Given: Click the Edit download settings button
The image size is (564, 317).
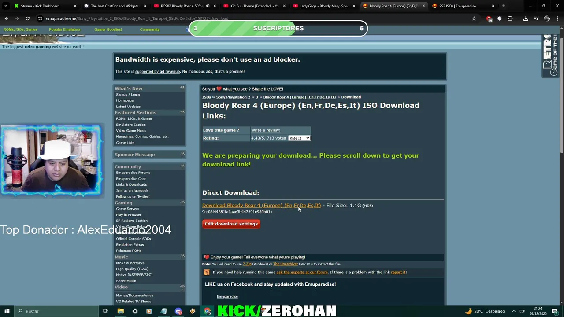Looking at the screenshot, I should tap(231, 224).
